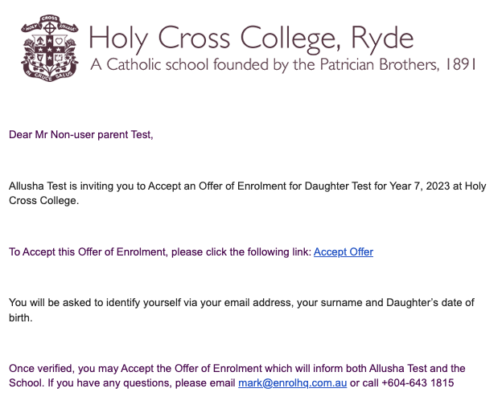Click "Cross College." ending the invitation paragraph
The image size is (502, 417).
click(x=44, y=201)
